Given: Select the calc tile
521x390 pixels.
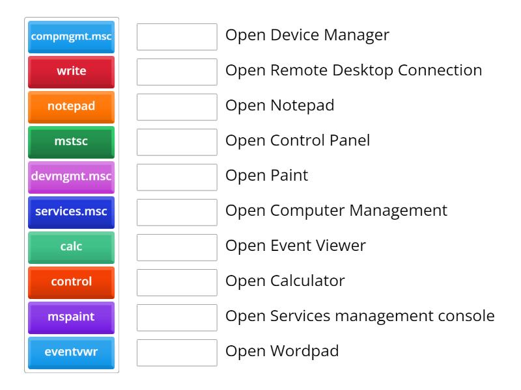Looking at the screenshot, I should click(72, 247).
